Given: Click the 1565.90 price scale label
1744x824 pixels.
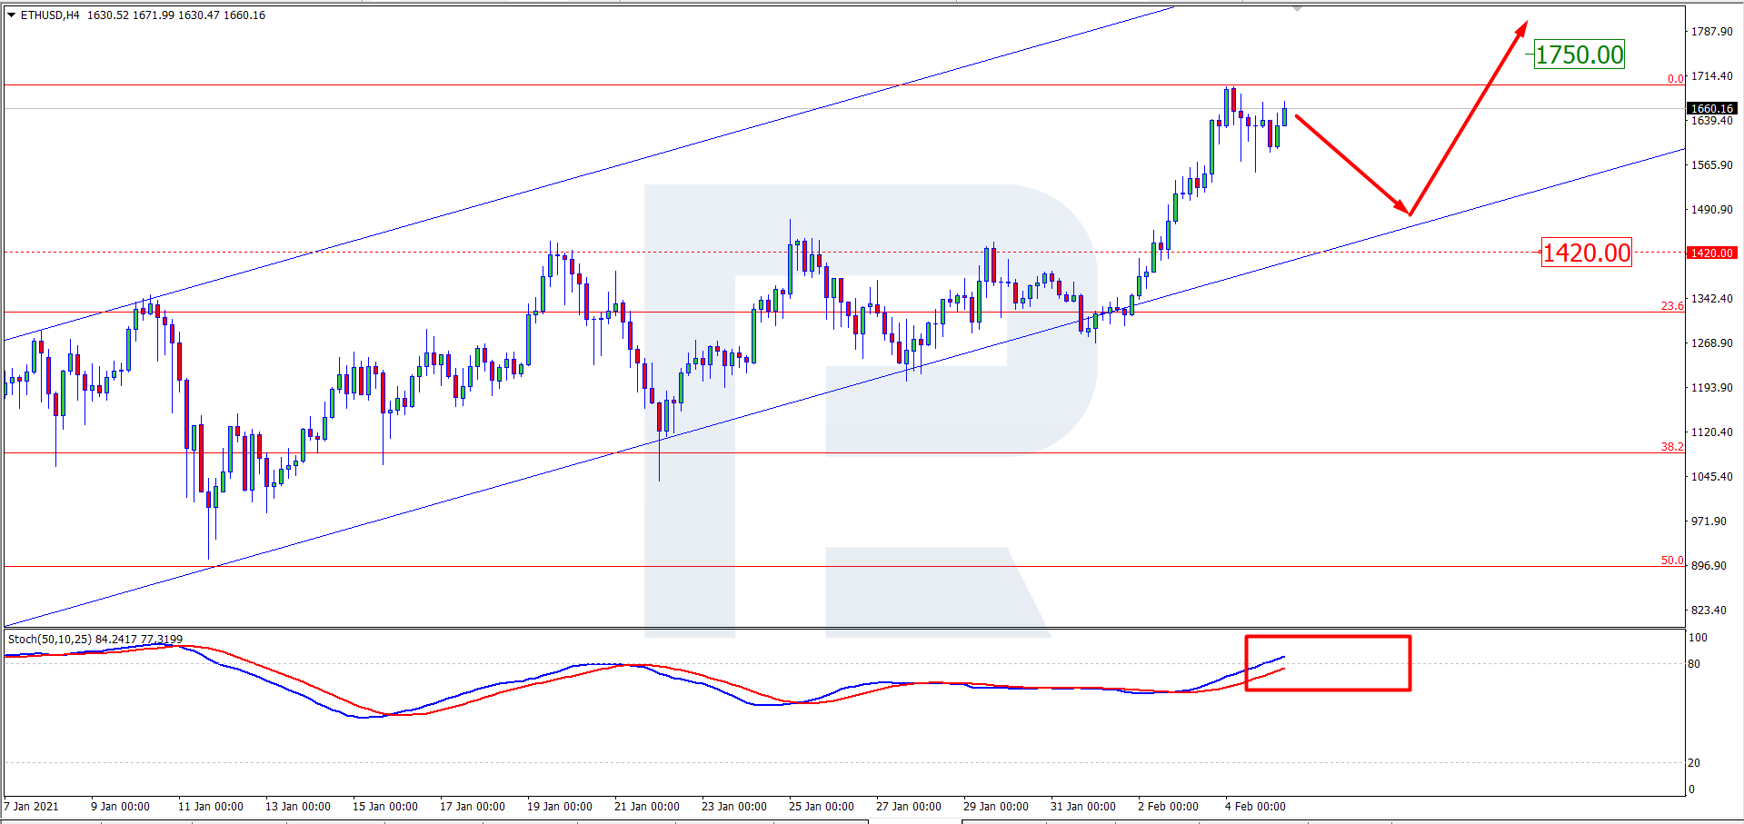Looking at the screenshot, I should pyautogui.click(x=1712, y=165).
